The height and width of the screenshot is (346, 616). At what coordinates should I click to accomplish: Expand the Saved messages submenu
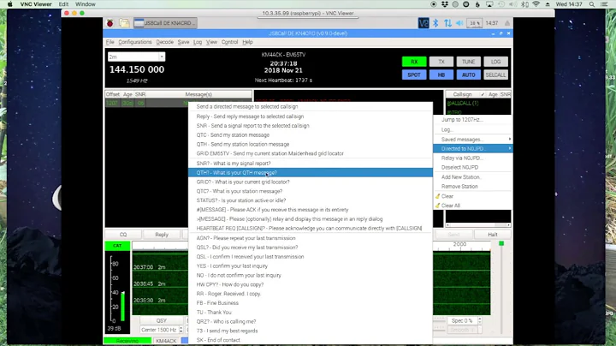coord(473,140)
